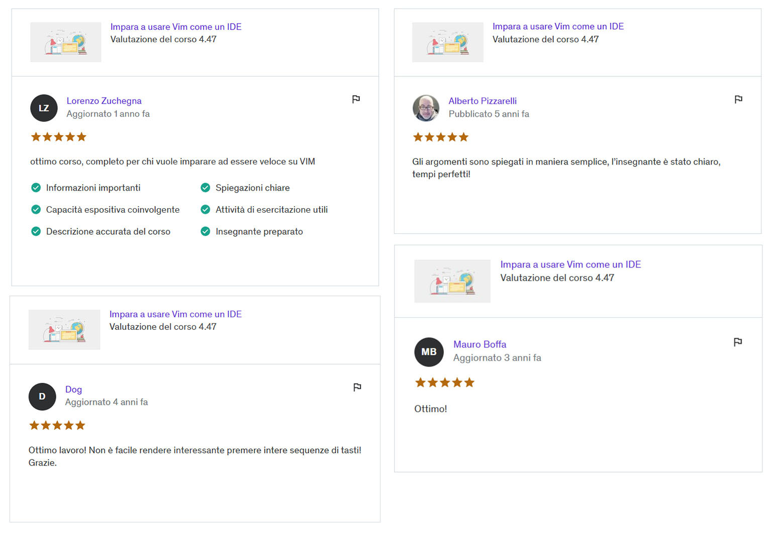
Task: Click the LZ avatar circle
Action: click(44, 108)
